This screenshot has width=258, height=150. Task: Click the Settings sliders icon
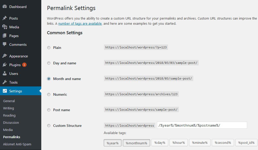5,91
